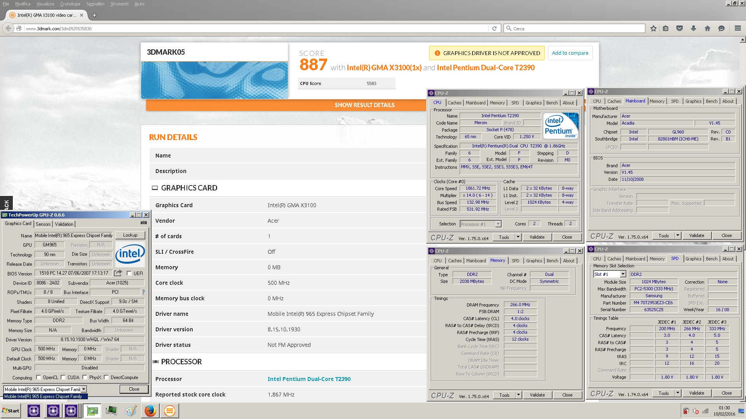Bookmark this page with the star icon
The width and height of the screenshot is (746, 419).
click(x=654, y=28)
